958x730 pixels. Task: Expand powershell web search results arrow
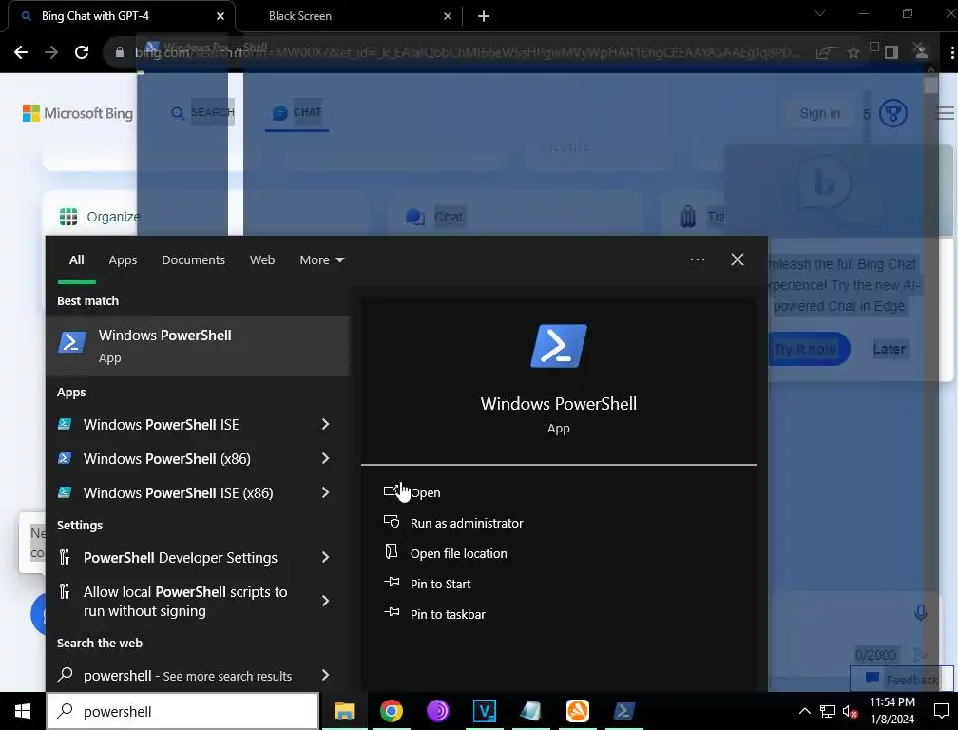coord(326,675)
